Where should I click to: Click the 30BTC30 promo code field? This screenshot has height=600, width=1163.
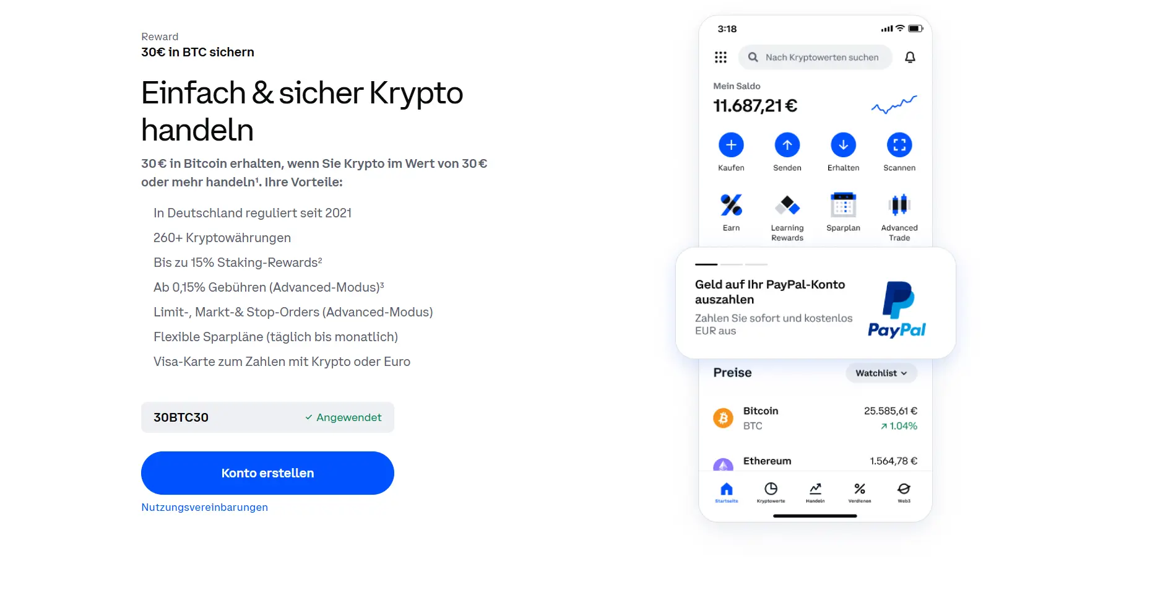coord(267,417)
